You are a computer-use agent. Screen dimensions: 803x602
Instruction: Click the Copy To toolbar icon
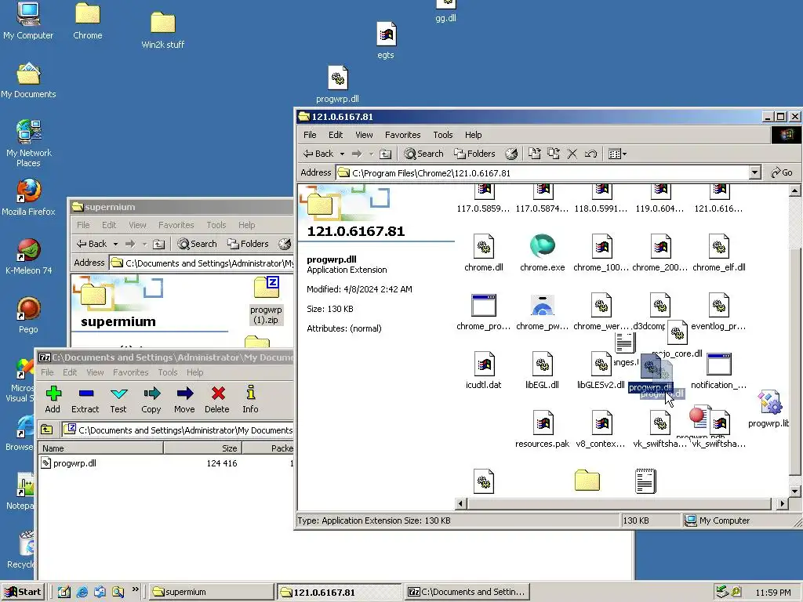point(553,154)
